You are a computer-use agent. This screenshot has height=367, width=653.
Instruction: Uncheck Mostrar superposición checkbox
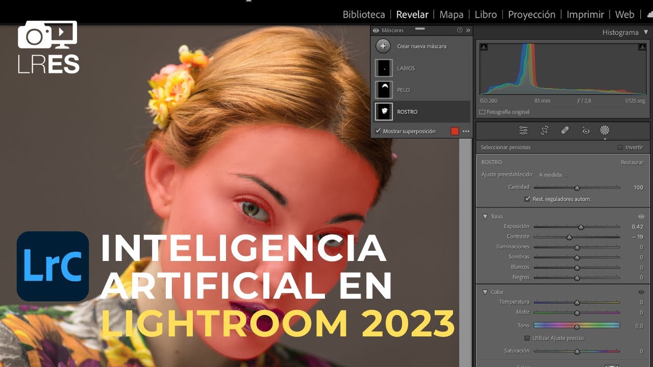pos(378,131)
